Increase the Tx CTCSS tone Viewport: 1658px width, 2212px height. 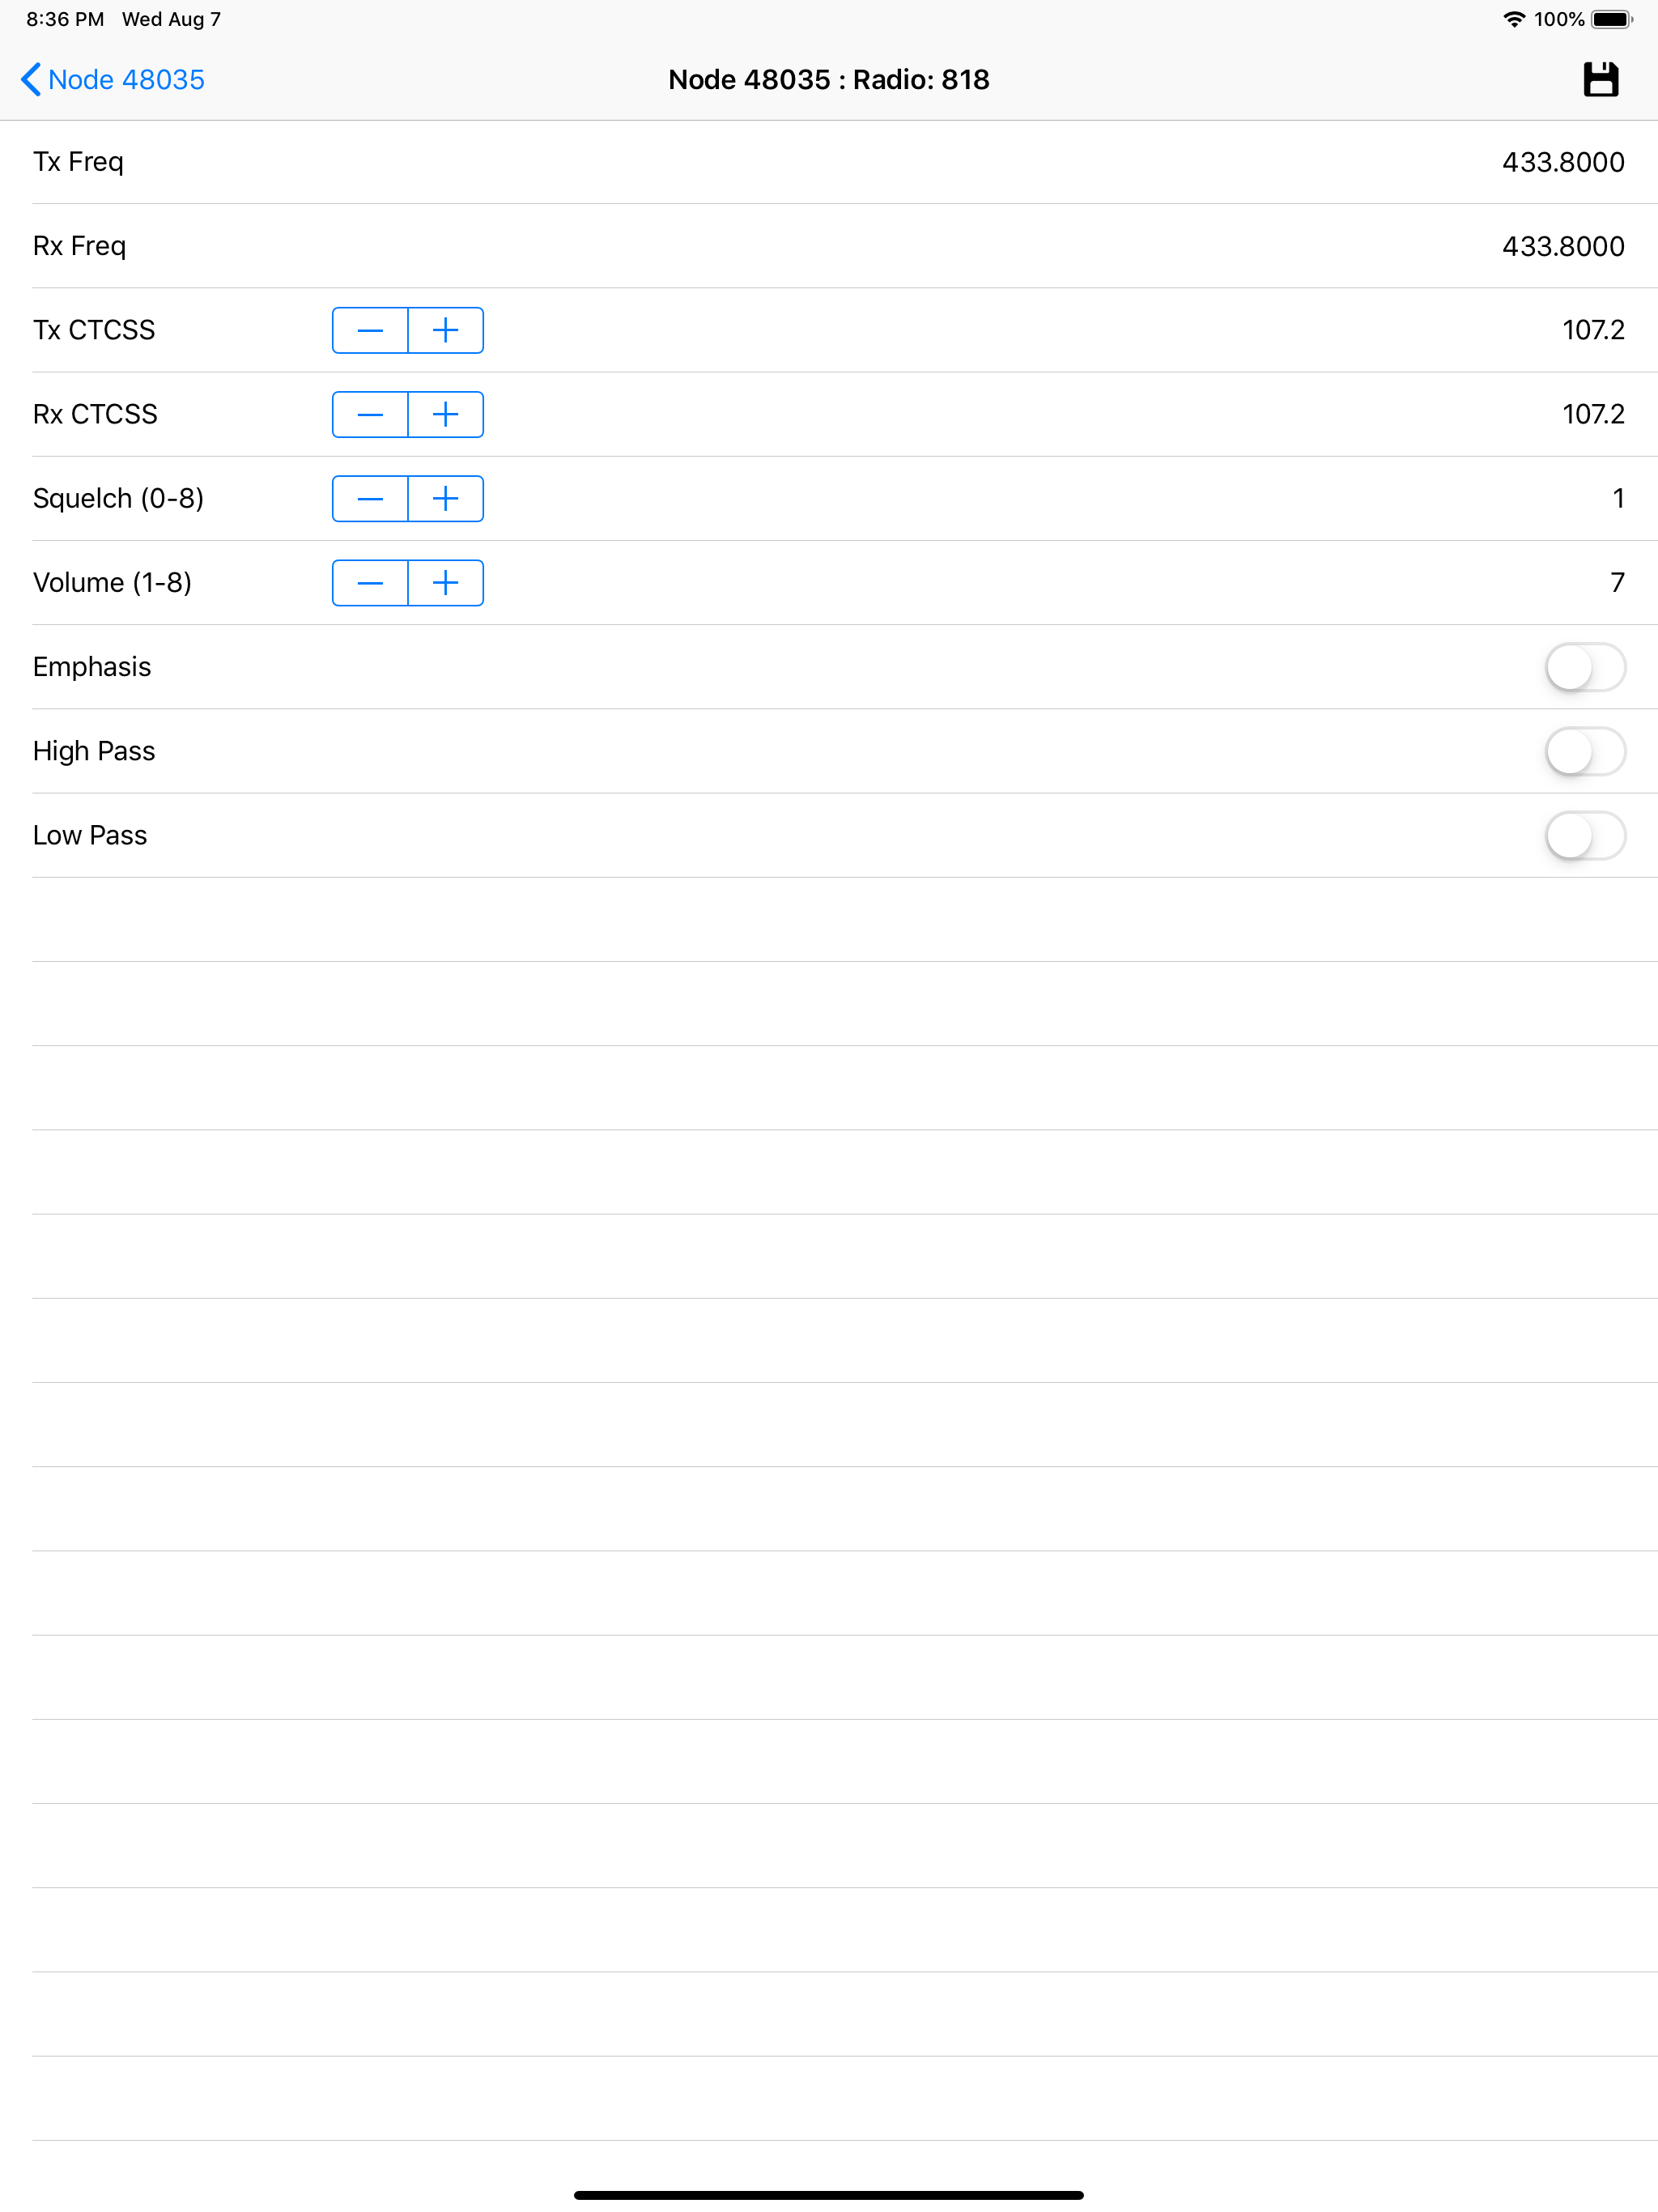[446, 330]
